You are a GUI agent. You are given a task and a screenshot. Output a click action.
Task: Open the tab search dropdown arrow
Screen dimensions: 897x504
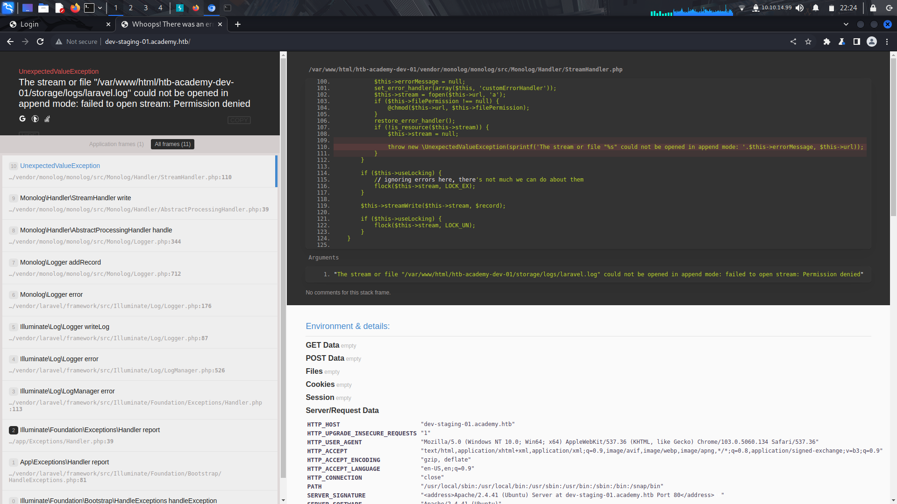click(x=846, y=24)
